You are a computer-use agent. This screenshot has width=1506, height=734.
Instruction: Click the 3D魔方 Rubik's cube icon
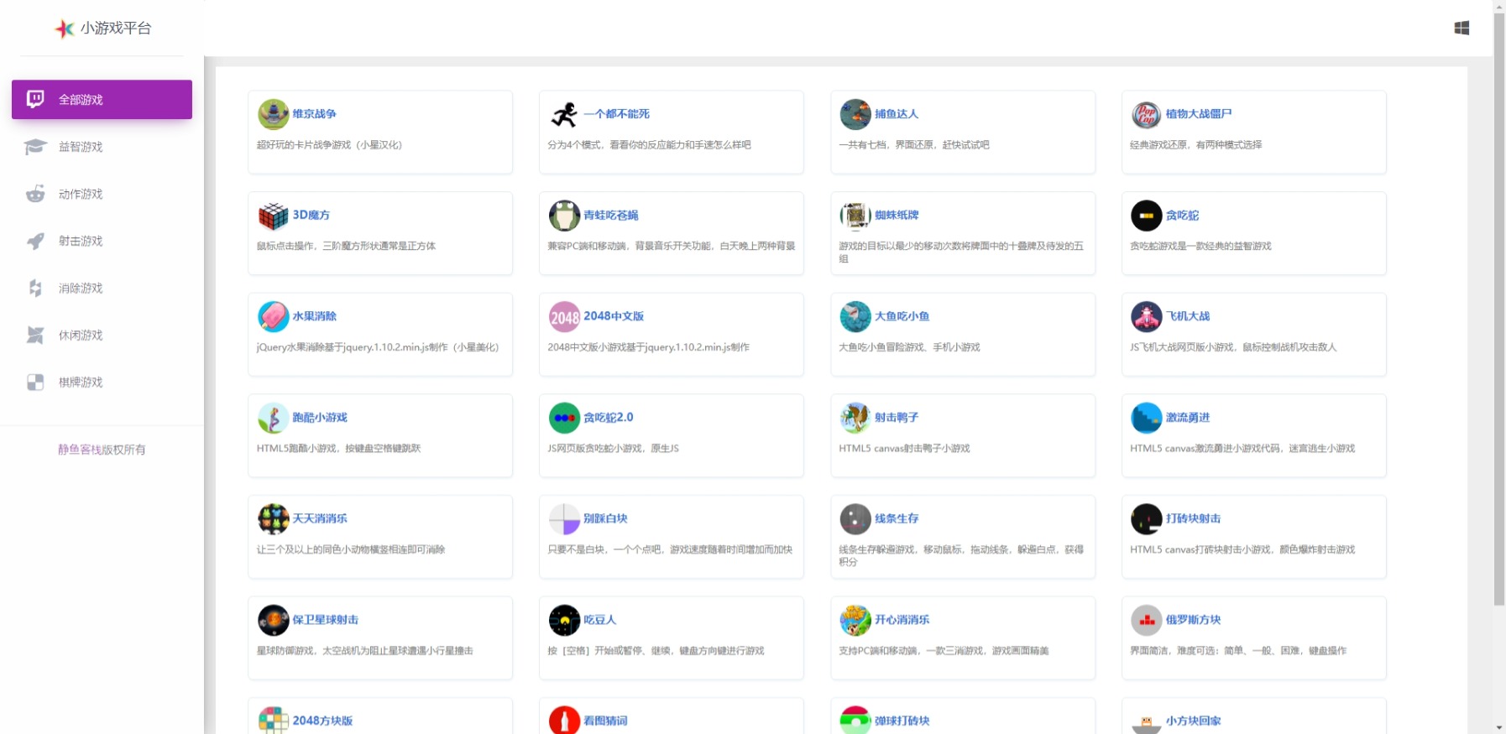273,216
